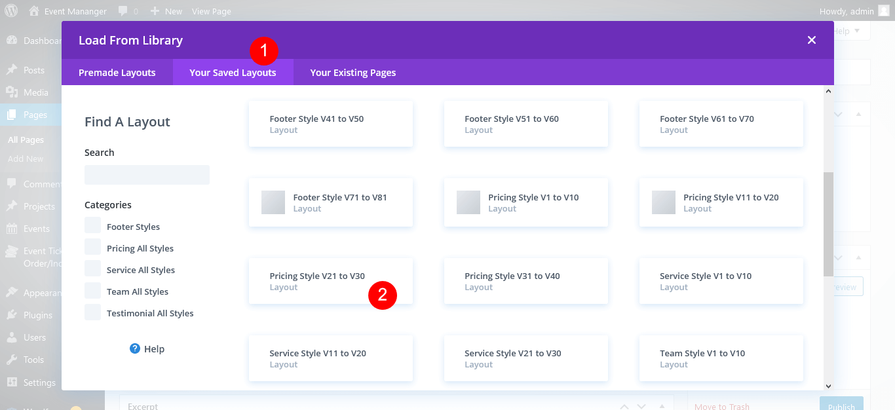Check the Team All Styles category
Screen dimensions: 895x410
point(92,291)
